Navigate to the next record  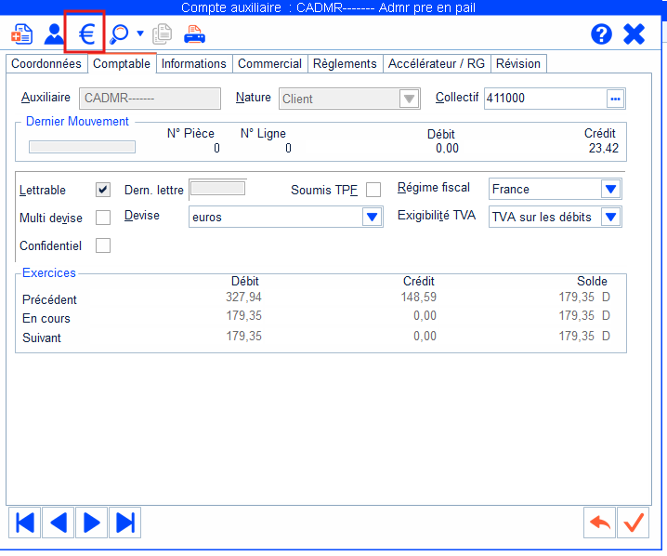pos(92,523)
